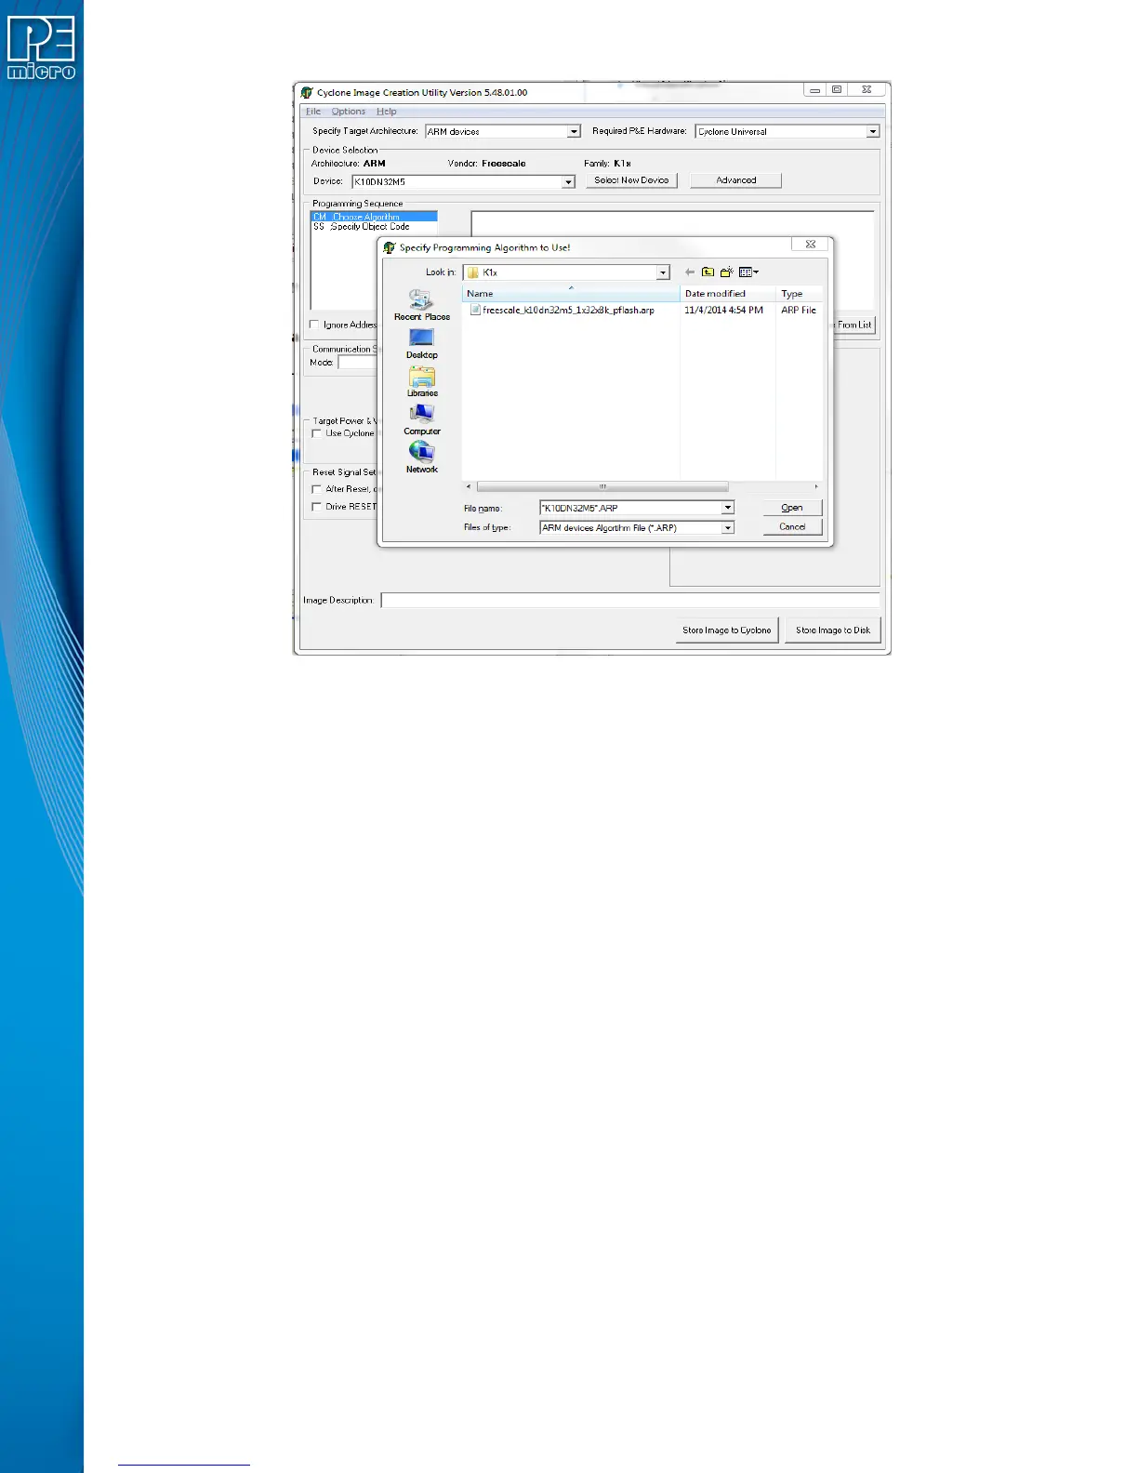Open the File menu
Screen dimensions: 1138x1473
click(314, 112)
